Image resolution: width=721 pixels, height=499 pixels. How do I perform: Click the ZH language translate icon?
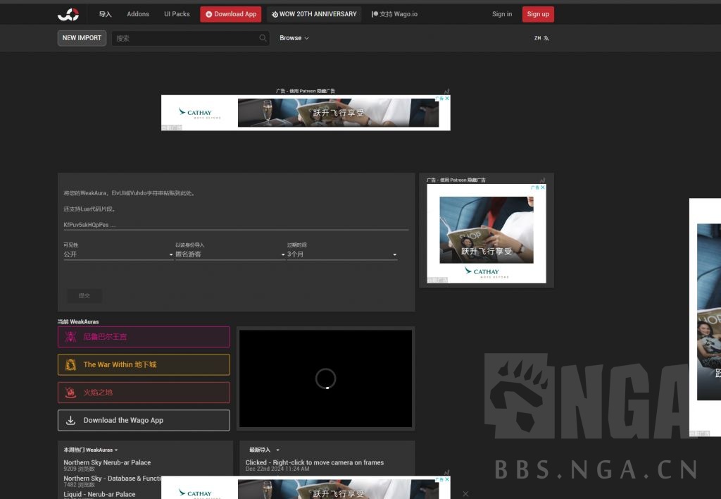click(x=541, y=38)
